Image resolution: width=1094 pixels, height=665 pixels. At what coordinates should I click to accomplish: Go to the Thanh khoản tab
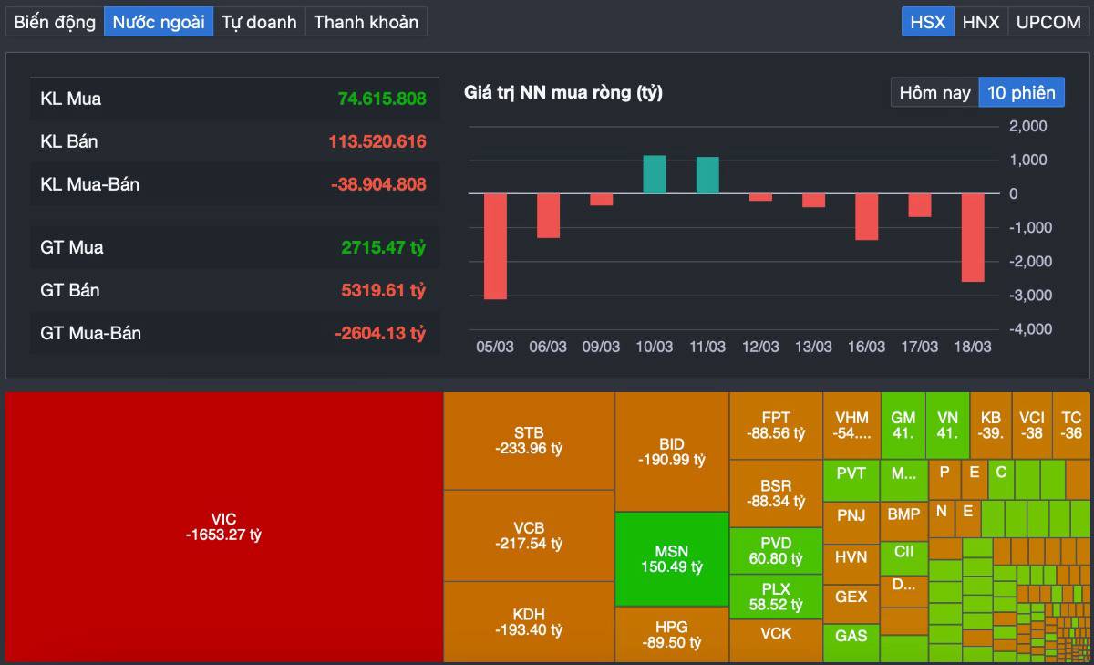pyautogui.click(x=366, y=22)
